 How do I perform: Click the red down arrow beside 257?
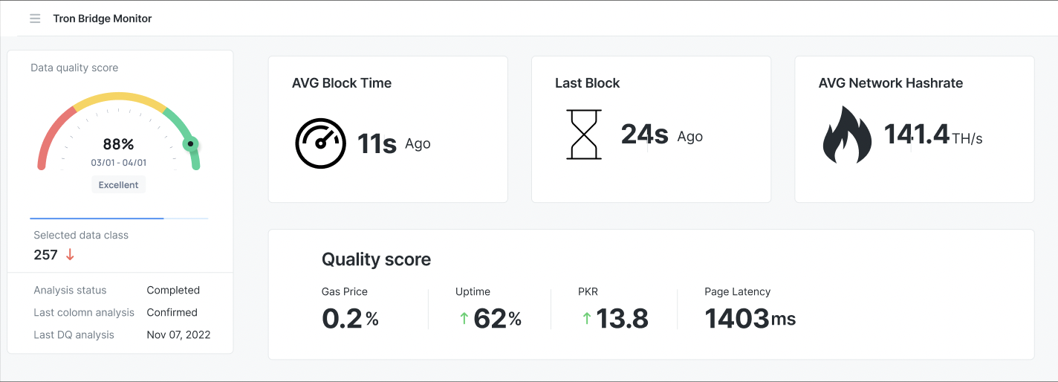pos(71,255)
